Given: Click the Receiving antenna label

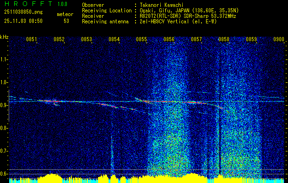Looking at the screenshot, I should coord(105,22).
